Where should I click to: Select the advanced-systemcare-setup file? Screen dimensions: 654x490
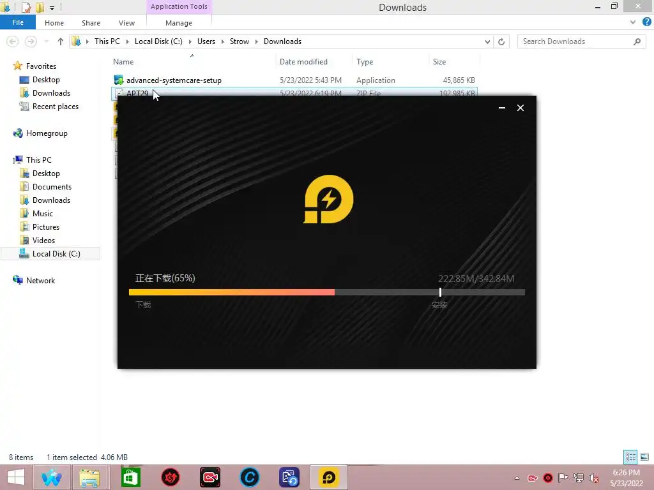click(294, 80)
